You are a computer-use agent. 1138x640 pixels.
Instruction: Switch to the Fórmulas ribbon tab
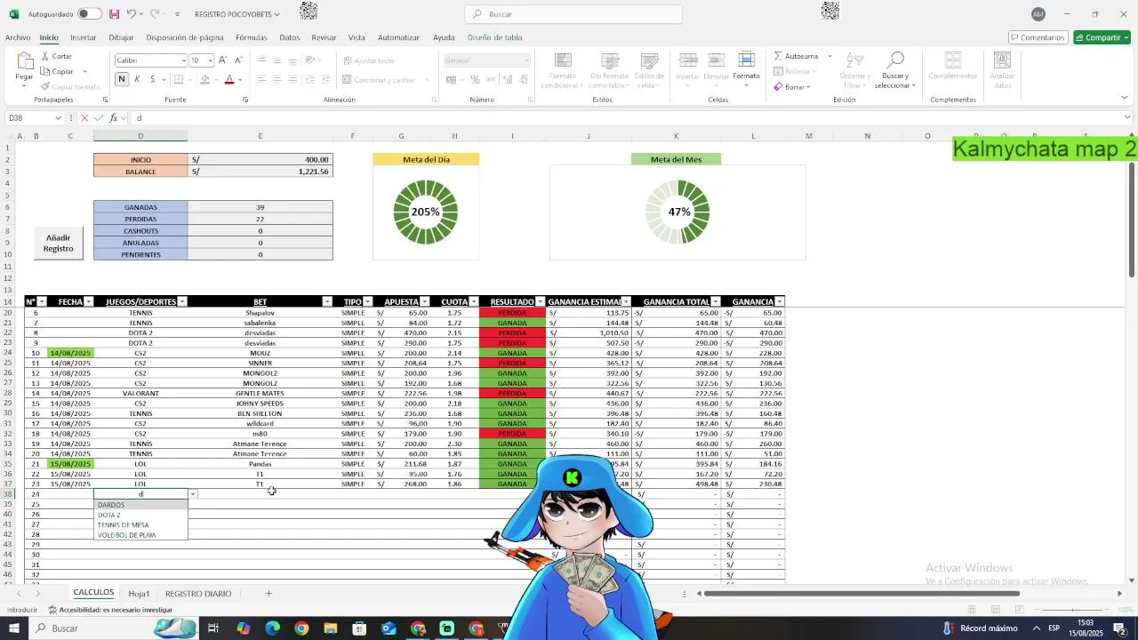pos(252,37)
